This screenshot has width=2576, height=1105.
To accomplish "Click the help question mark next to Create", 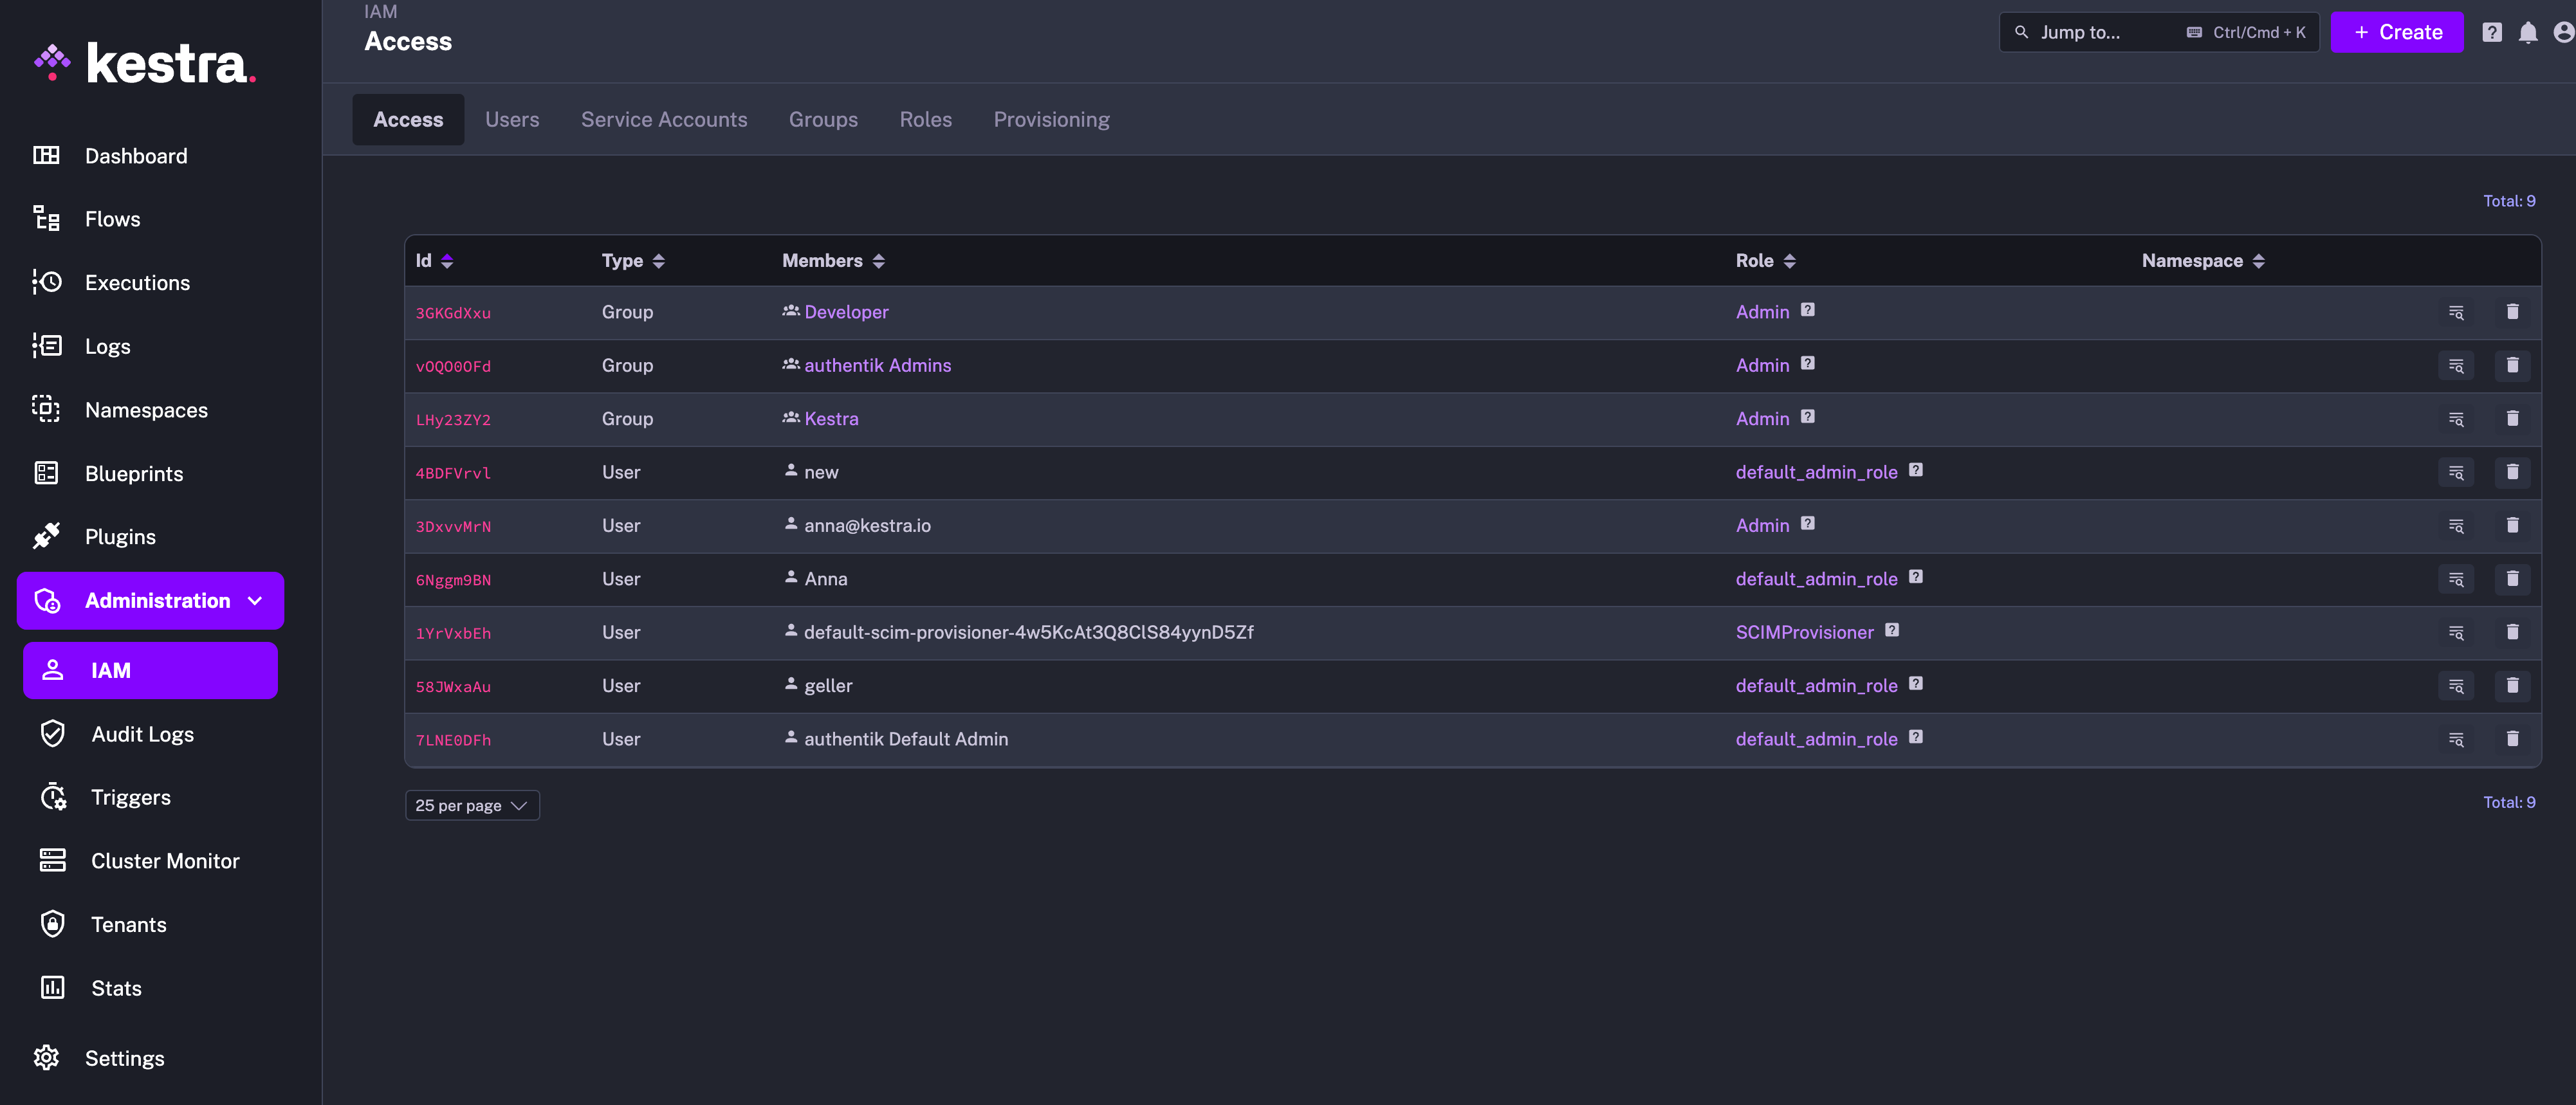I will click(x=2491, y=32).
